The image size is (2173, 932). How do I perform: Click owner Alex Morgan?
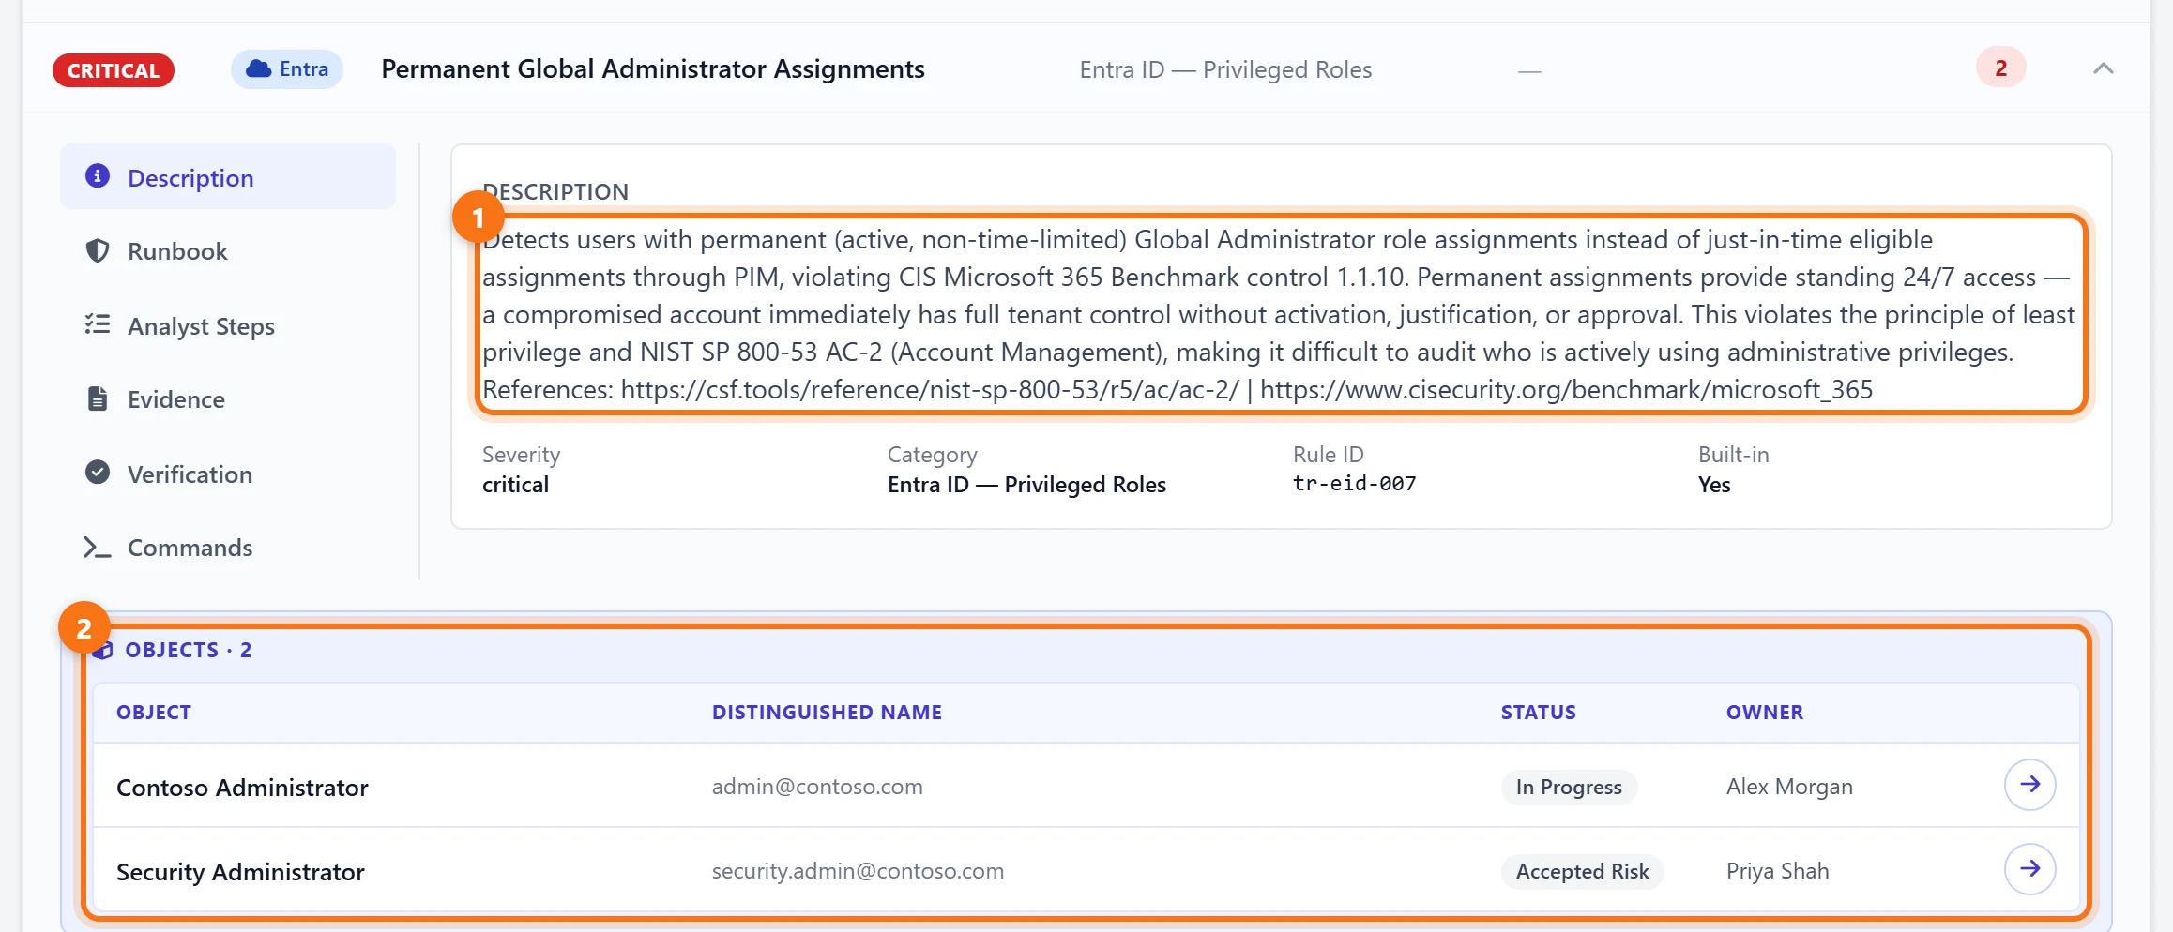click(x=1789, y=787)
